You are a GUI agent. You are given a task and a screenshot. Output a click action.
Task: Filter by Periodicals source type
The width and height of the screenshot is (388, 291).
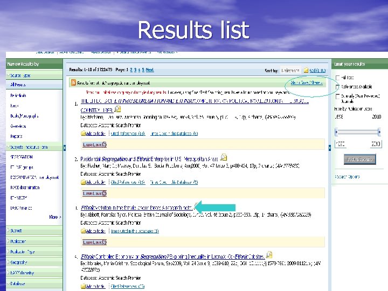coord(18,95)
